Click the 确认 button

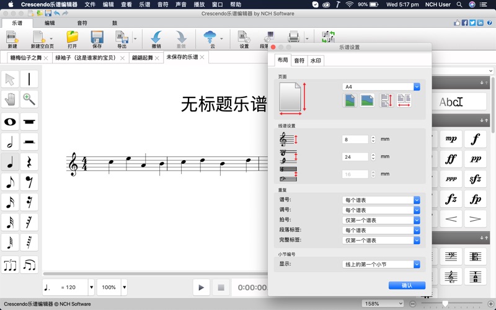coord(407,285)
